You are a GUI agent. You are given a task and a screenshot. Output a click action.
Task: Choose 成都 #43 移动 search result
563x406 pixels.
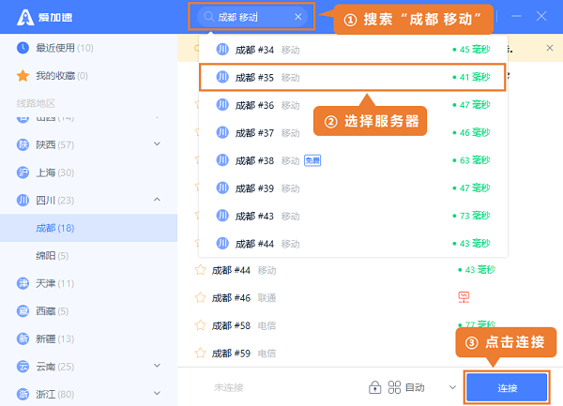[x=353, y=216]
